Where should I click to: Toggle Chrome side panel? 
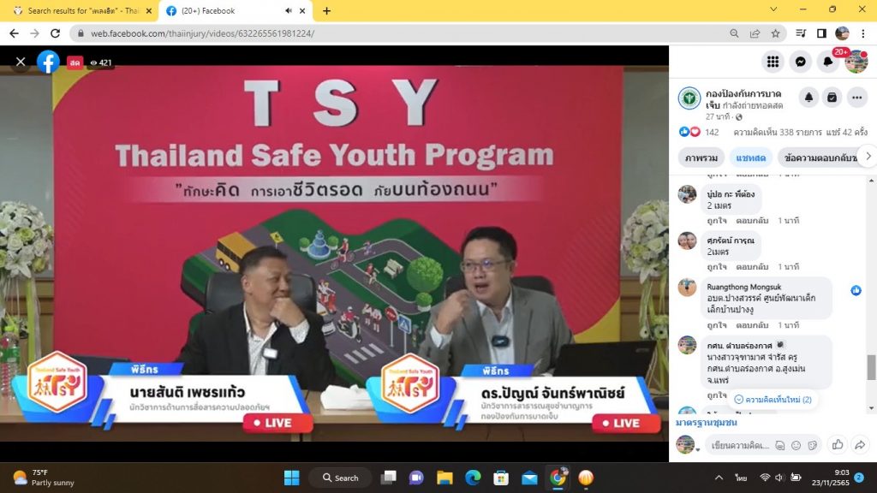click(x=821, y=33)
